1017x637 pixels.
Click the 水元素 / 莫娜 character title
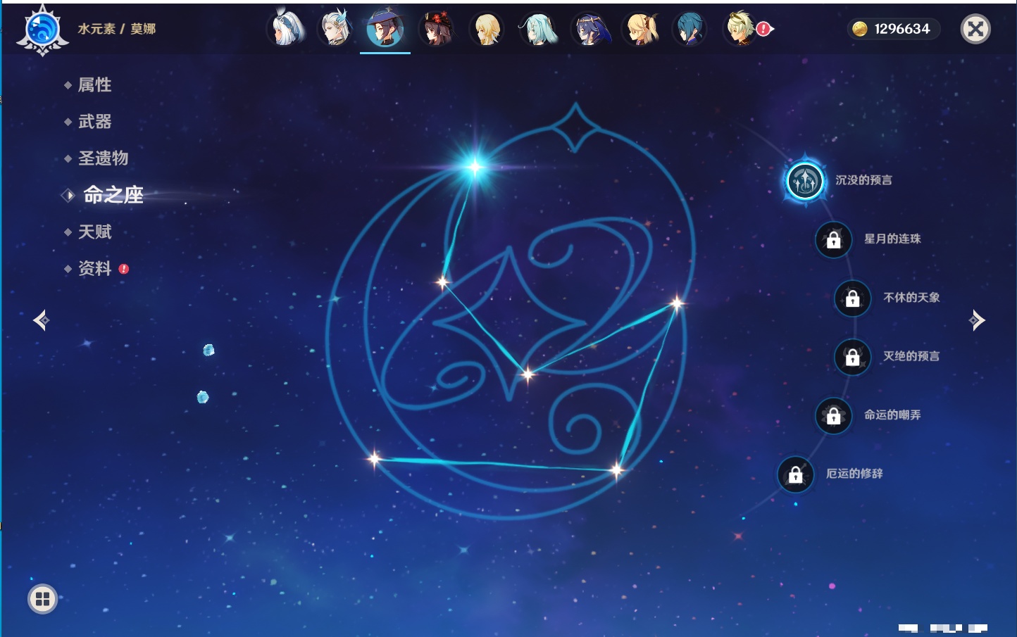pyautogui.click(x=117, y=29)
